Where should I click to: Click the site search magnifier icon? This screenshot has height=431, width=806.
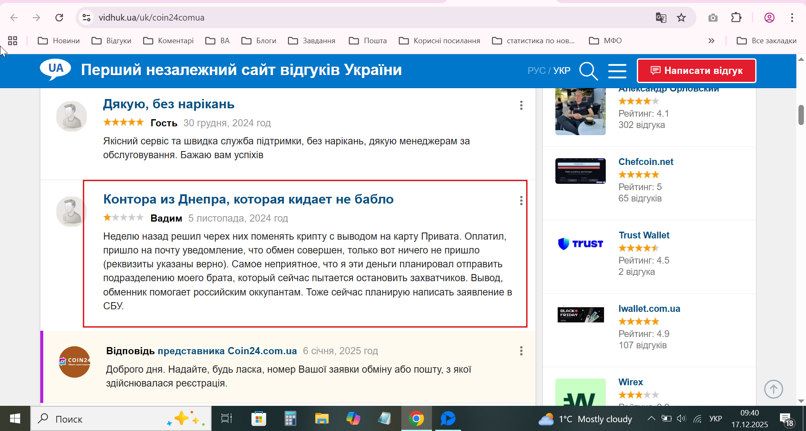[588, 71]
